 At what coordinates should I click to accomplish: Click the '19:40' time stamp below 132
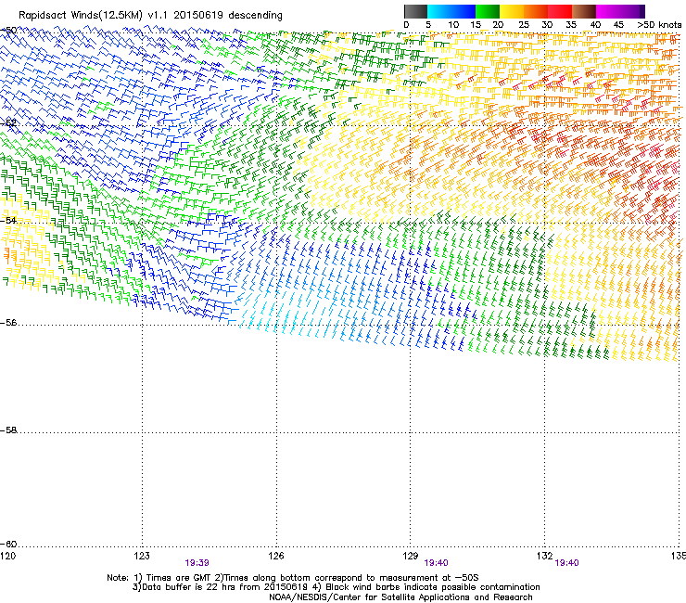pyautogui.click(x=566, y=563)
